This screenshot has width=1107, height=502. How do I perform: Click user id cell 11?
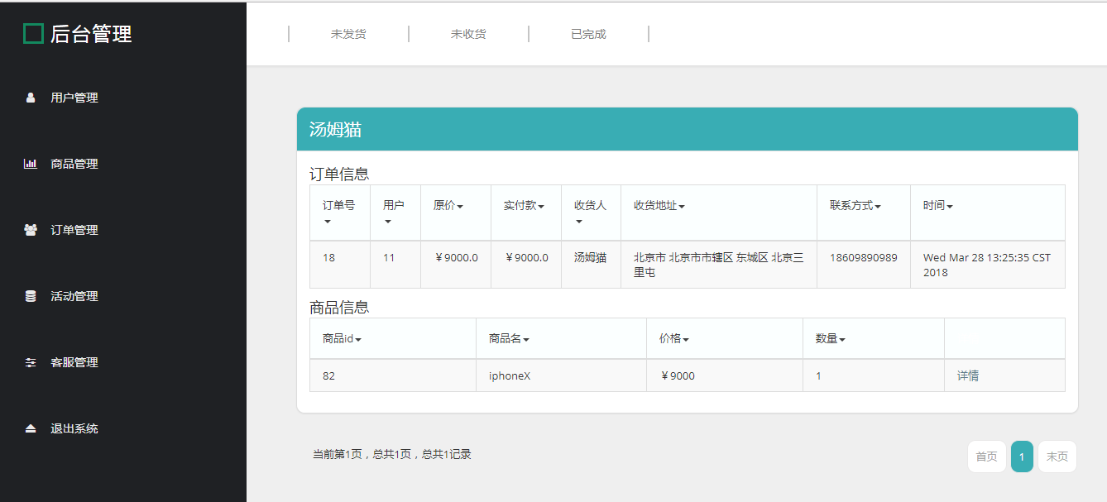(395, 265)
